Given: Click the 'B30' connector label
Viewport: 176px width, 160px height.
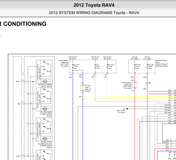Looking at the screenshot, I should point(133,80).
